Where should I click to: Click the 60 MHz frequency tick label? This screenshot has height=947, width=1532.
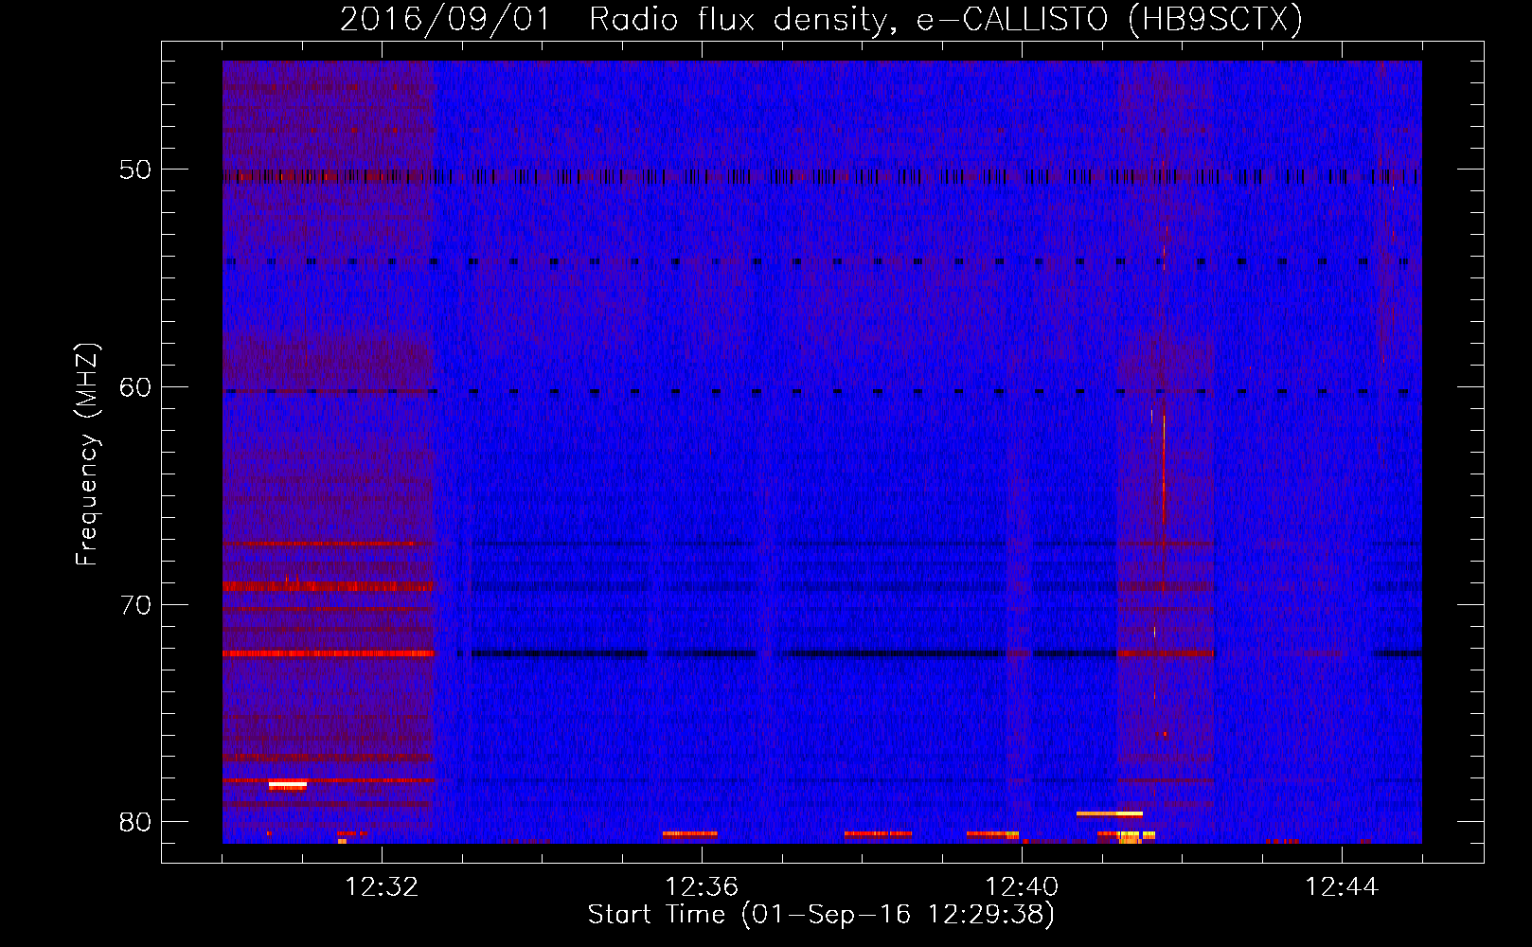(x=134, y=387)
